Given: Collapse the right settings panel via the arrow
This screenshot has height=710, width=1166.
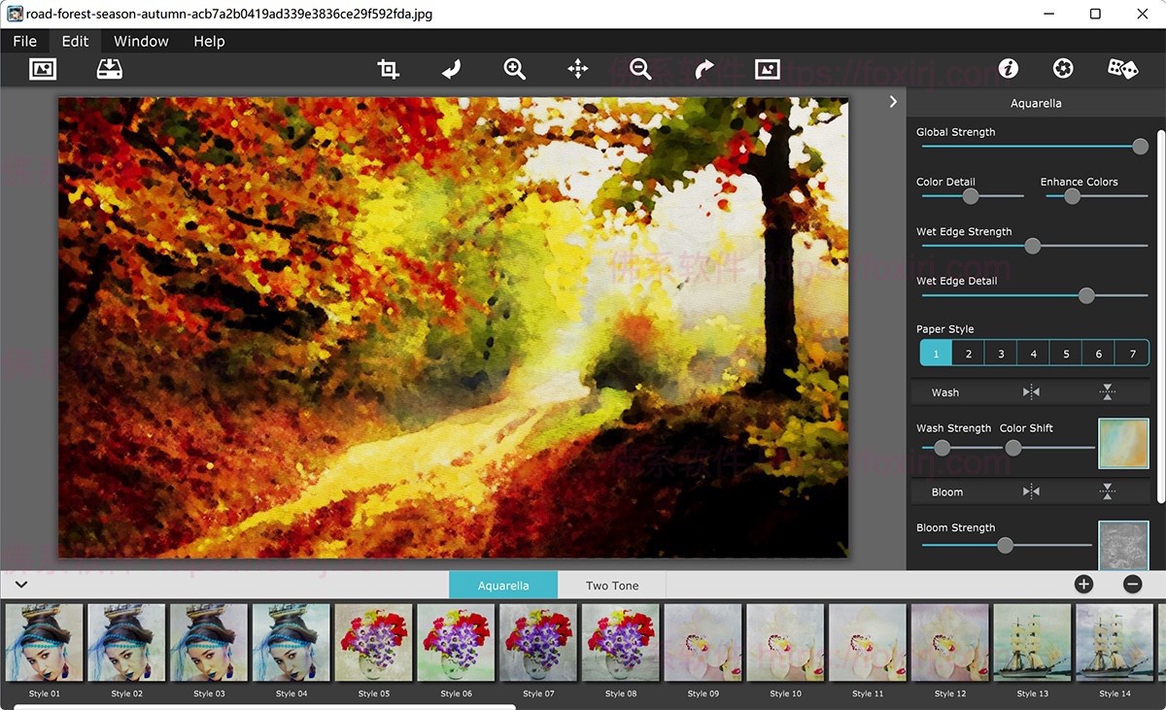Looking at the screenshot, I should (x=893, y=100).
